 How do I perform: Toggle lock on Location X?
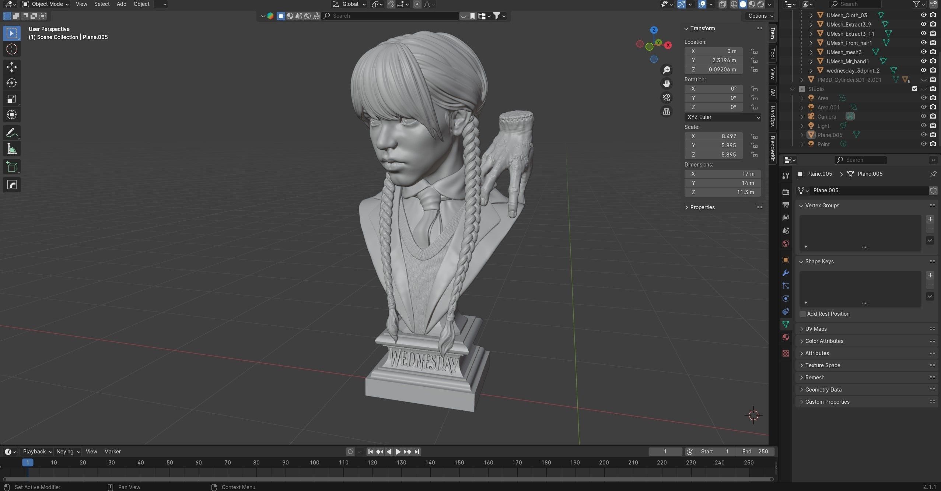[754, 51]
